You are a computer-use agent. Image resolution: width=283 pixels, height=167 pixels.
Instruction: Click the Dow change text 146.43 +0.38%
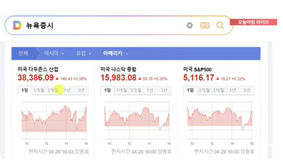tap(73, 79)
